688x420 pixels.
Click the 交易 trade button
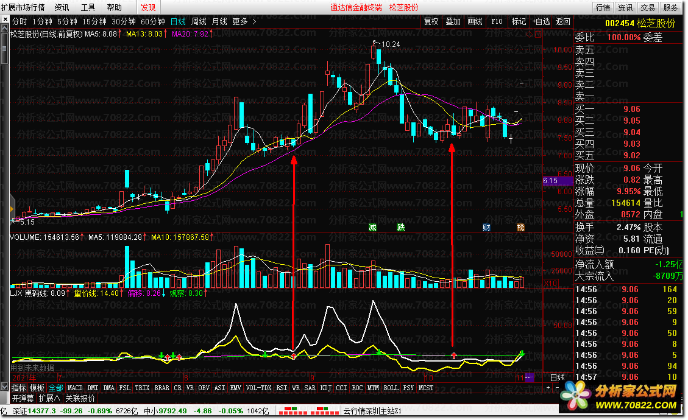[648, 7]
